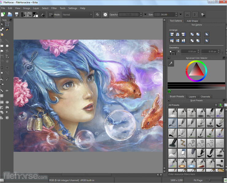
Task: Open the Filter menu
Action: pos(54,8)
